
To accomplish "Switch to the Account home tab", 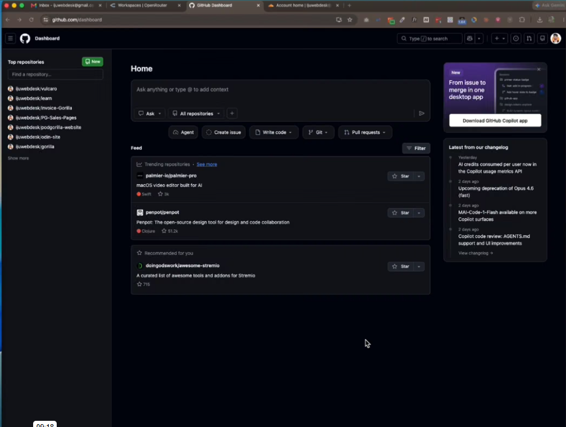I will click(303, 6).
